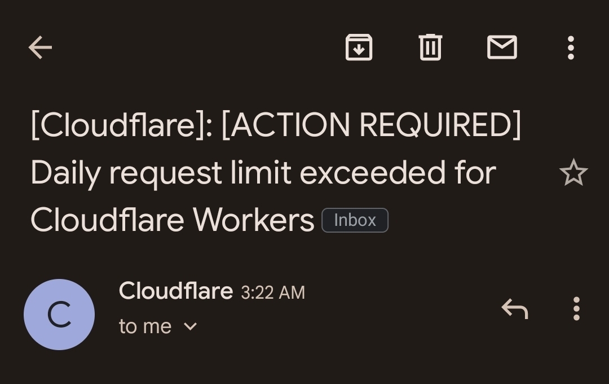609x384 pixels.
Task: Tap the Cloudflare sender avatar
Action: tap(59, 315)
